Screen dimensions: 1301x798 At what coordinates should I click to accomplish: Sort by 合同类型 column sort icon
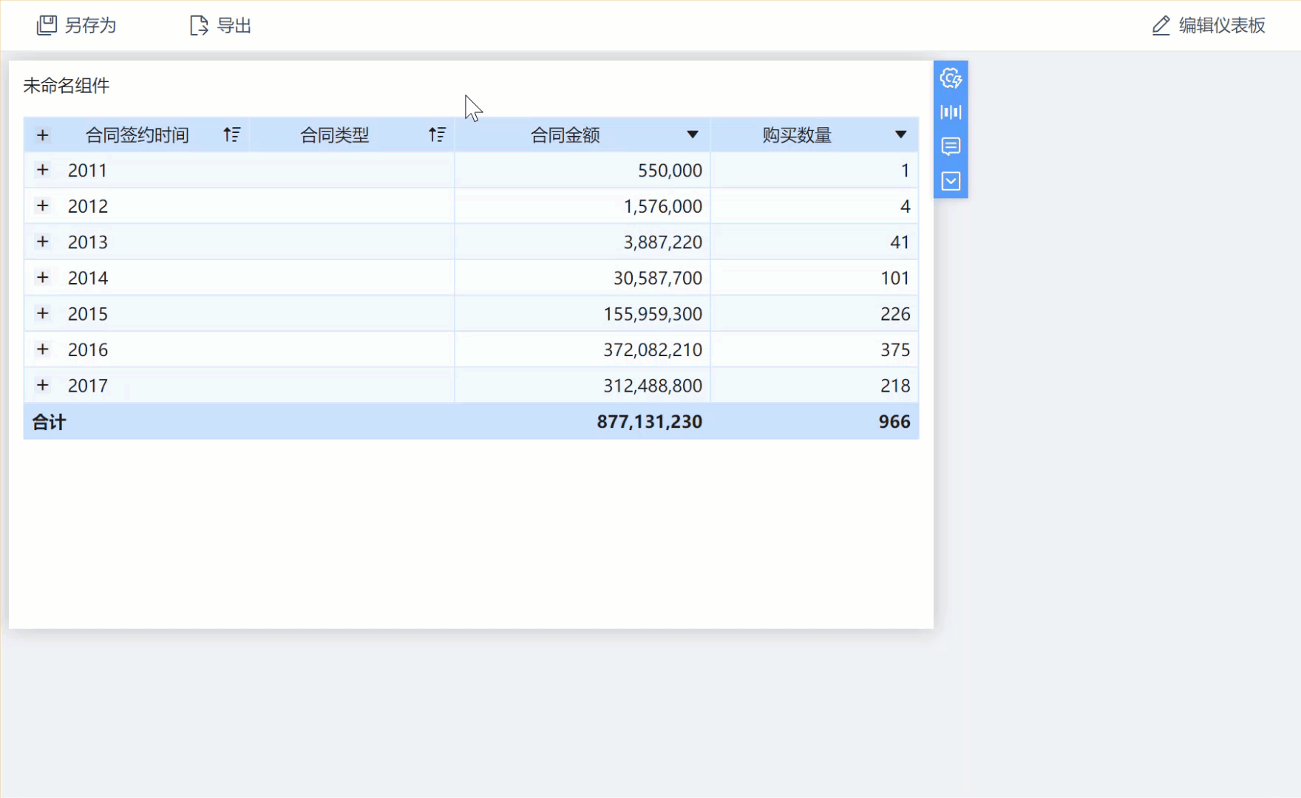437,134
